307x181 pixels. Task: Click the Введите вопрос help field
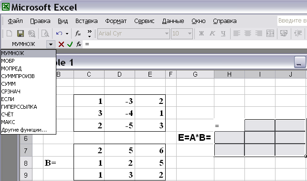pyautogui.click(x=292, y=21)
